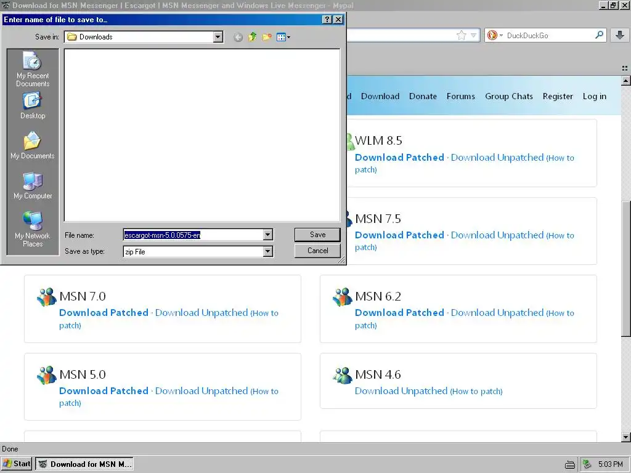631x473 pixels.
Task: Open the tab groups grid icon
Action: click(x=625, y=68)
